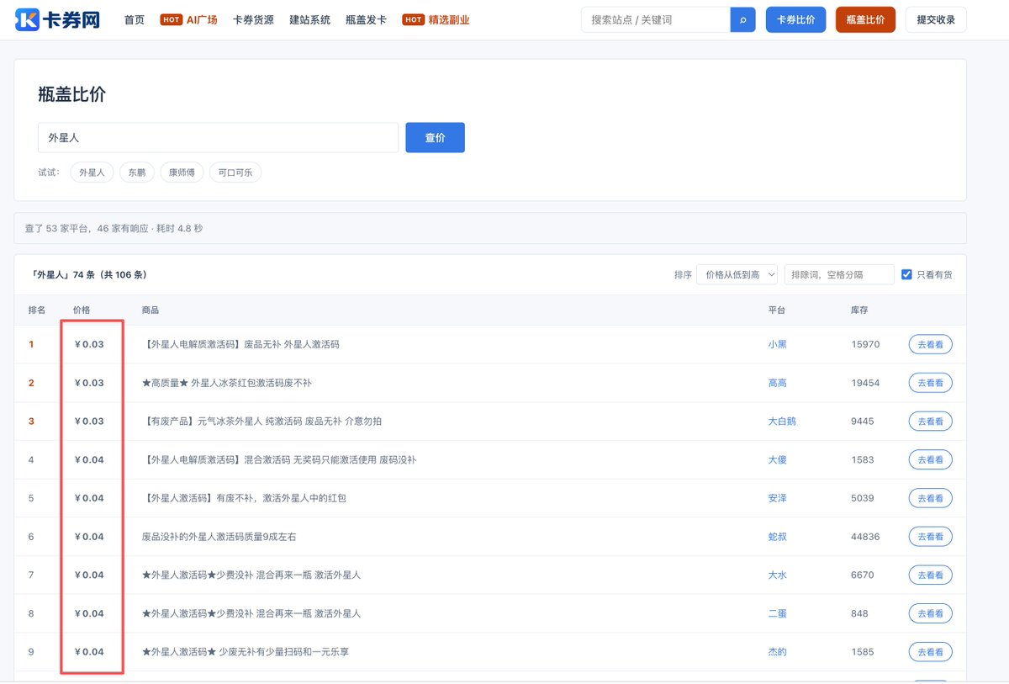Select the 康师傅 suggestion chip

(x=182, y=172)
